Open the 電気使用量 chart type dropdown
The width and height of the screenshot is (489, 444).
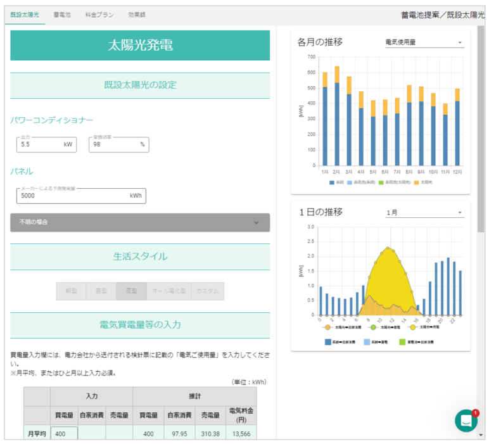425,42
